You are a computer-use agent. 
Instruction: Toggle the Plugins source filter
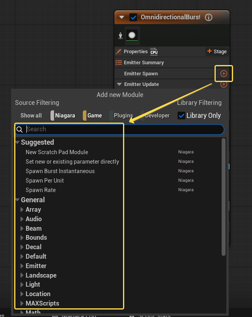121,116
